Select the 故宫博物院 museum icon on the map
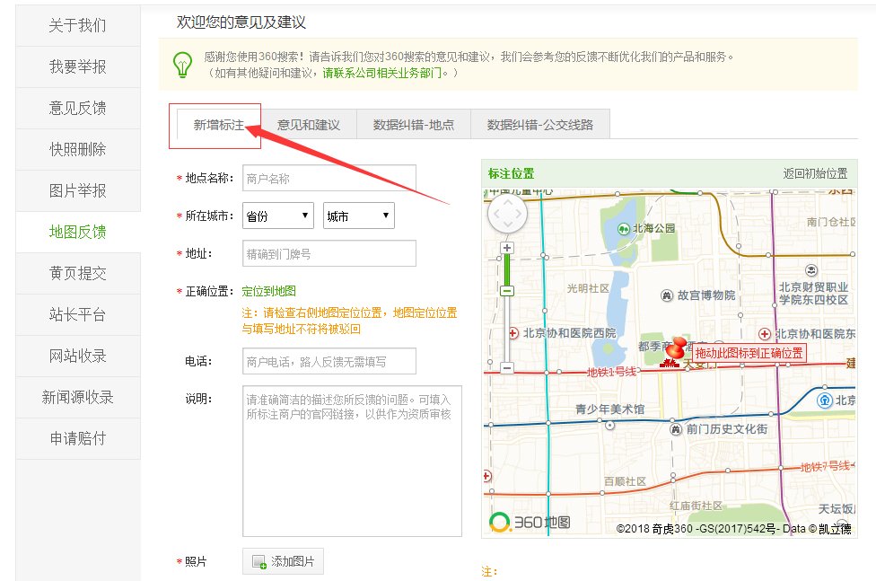This screenshot has width=876, height=581. [667, 295]
